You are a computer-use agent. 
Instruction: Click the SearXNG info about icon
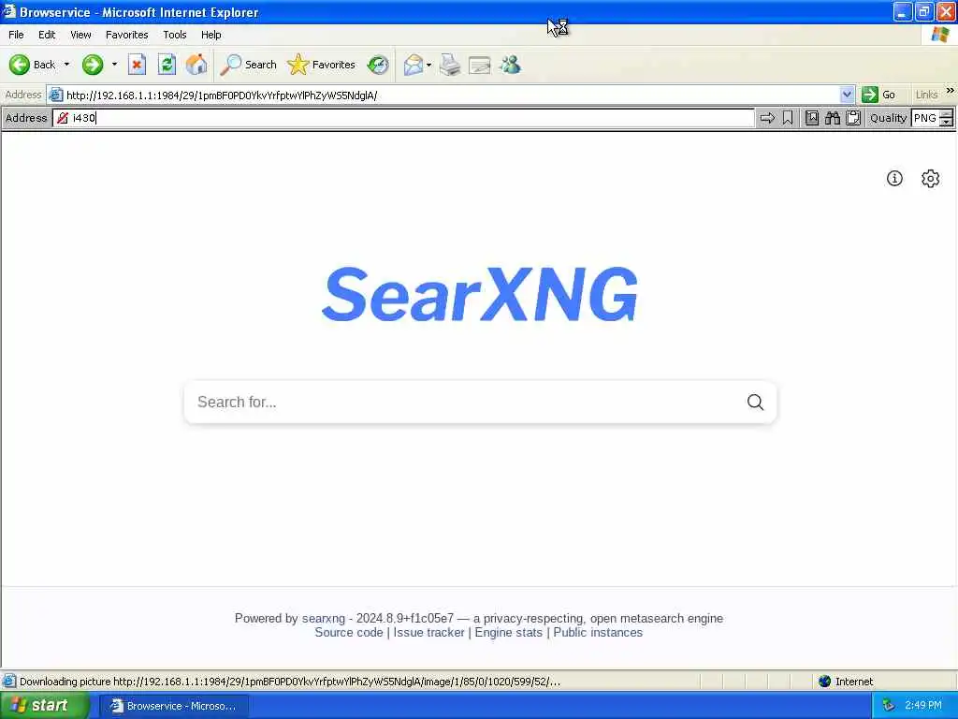[894, 178]
